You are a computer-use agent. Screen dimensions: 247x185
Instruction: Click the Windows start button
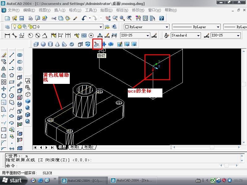pyautogui.click(x=12, y=180)
